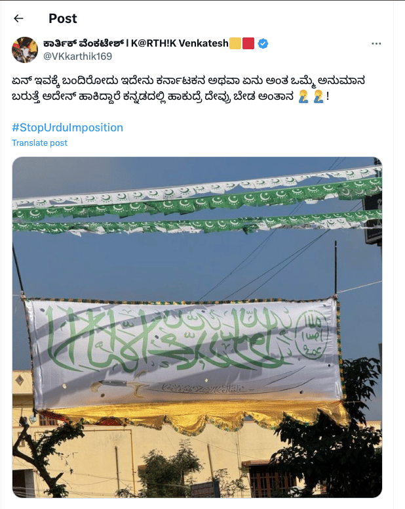Click the yellow square emoji beside the name
Viewport: 405px width, 509px height.
pyautogui.click(x=235, y=43)
